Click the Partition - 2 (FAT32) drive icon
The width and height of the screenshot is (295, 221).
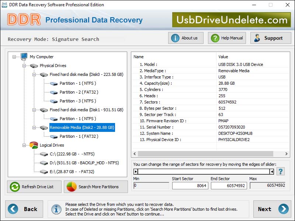(54, 92)
